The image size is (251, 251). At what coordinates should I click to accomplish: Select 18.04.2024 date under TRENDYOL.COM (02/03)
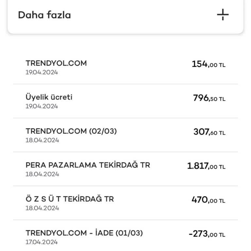tap(42, 140)
